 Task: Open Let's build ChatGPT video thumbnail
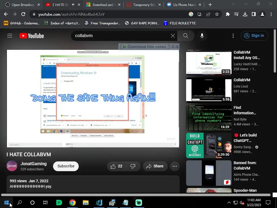pos(209,145)
